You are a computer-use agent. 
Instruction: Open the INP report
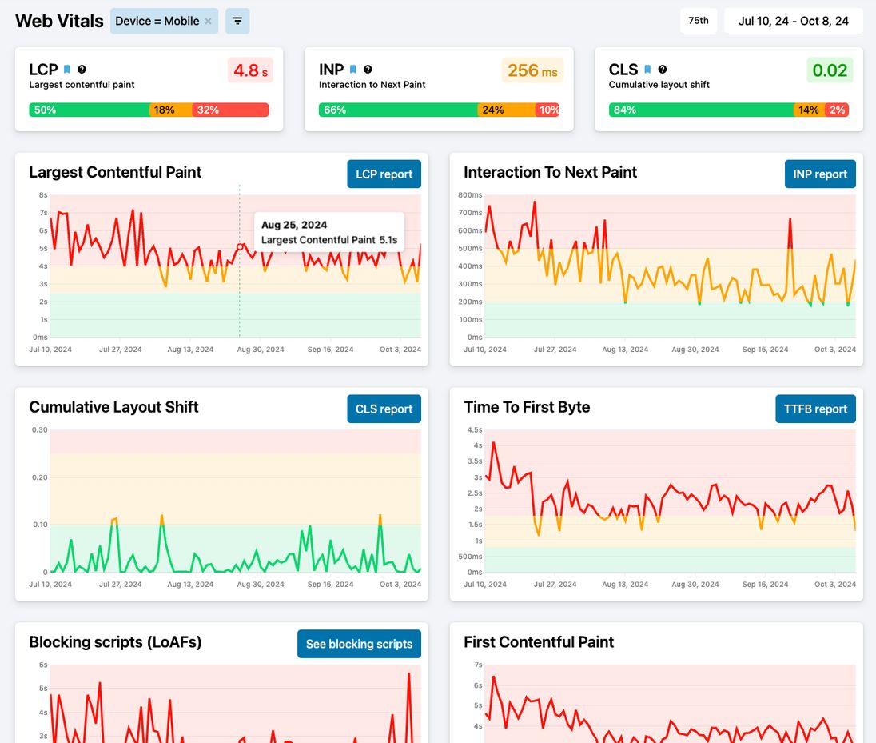(x=819, y=174)
